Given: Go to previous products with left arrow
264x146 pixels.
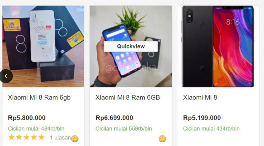Looking at the screenshot, I should pos(6,76).
